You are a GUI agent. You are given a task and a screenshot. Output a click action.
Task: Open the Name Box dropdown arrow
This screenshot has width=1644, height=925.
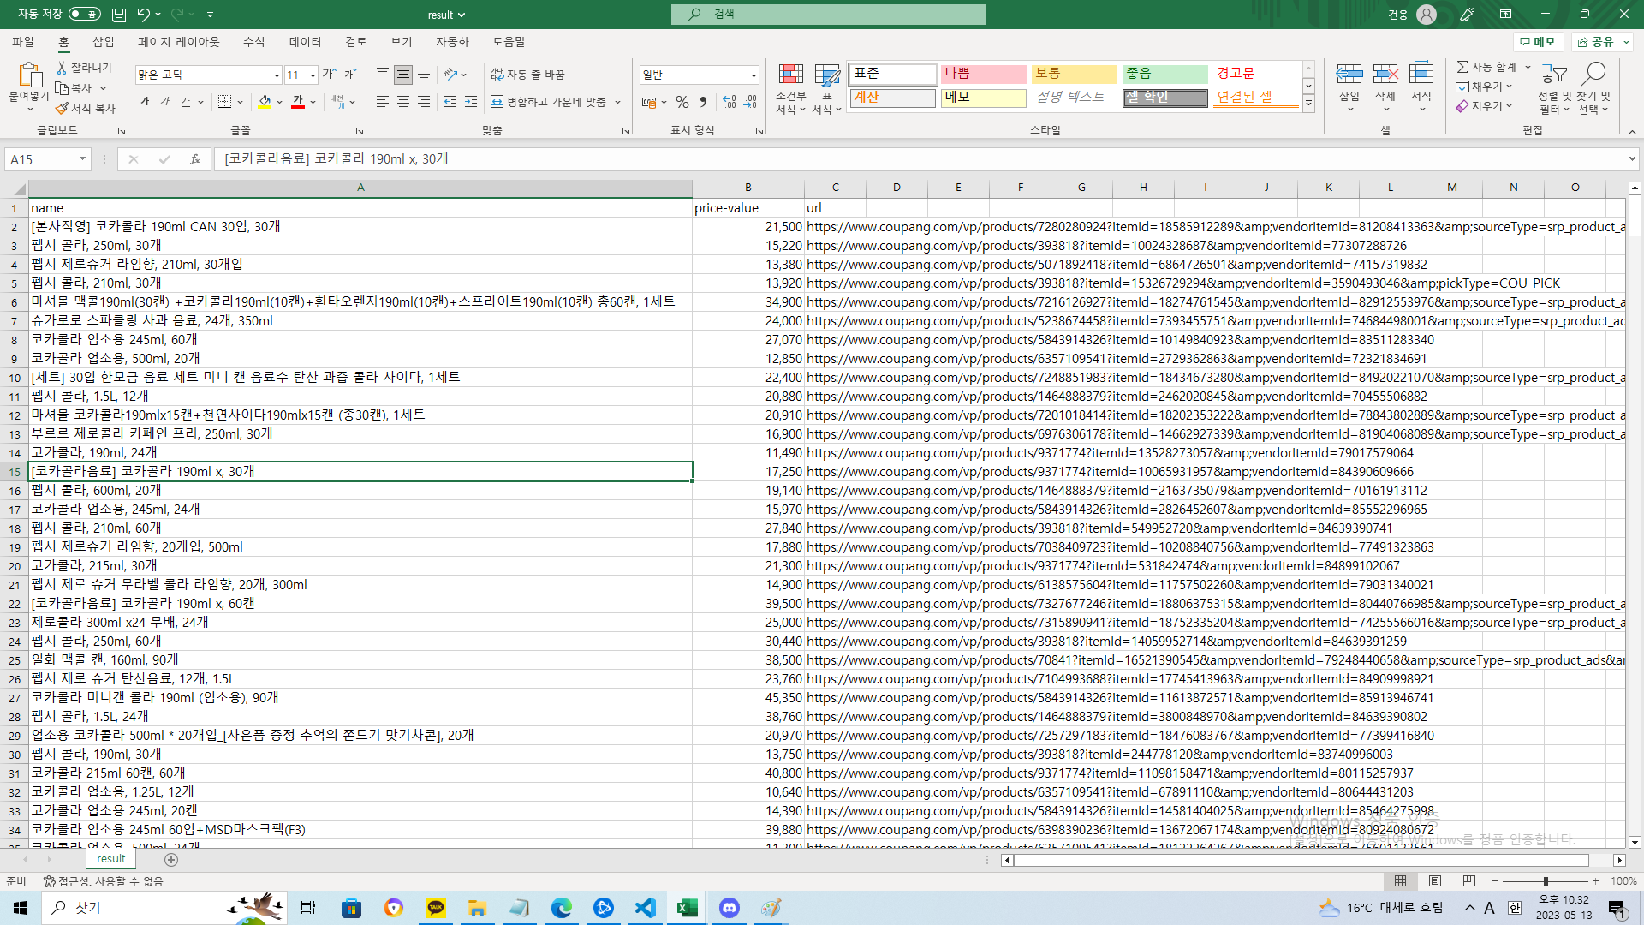(x=82, y=158)
